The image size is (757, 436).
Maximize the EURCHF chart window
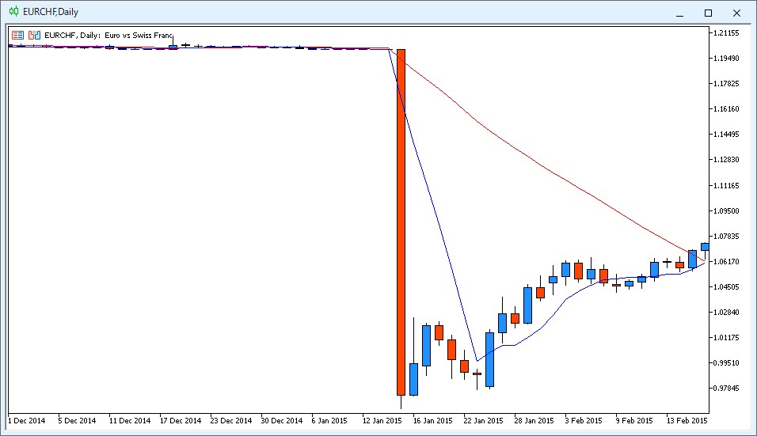708,13
